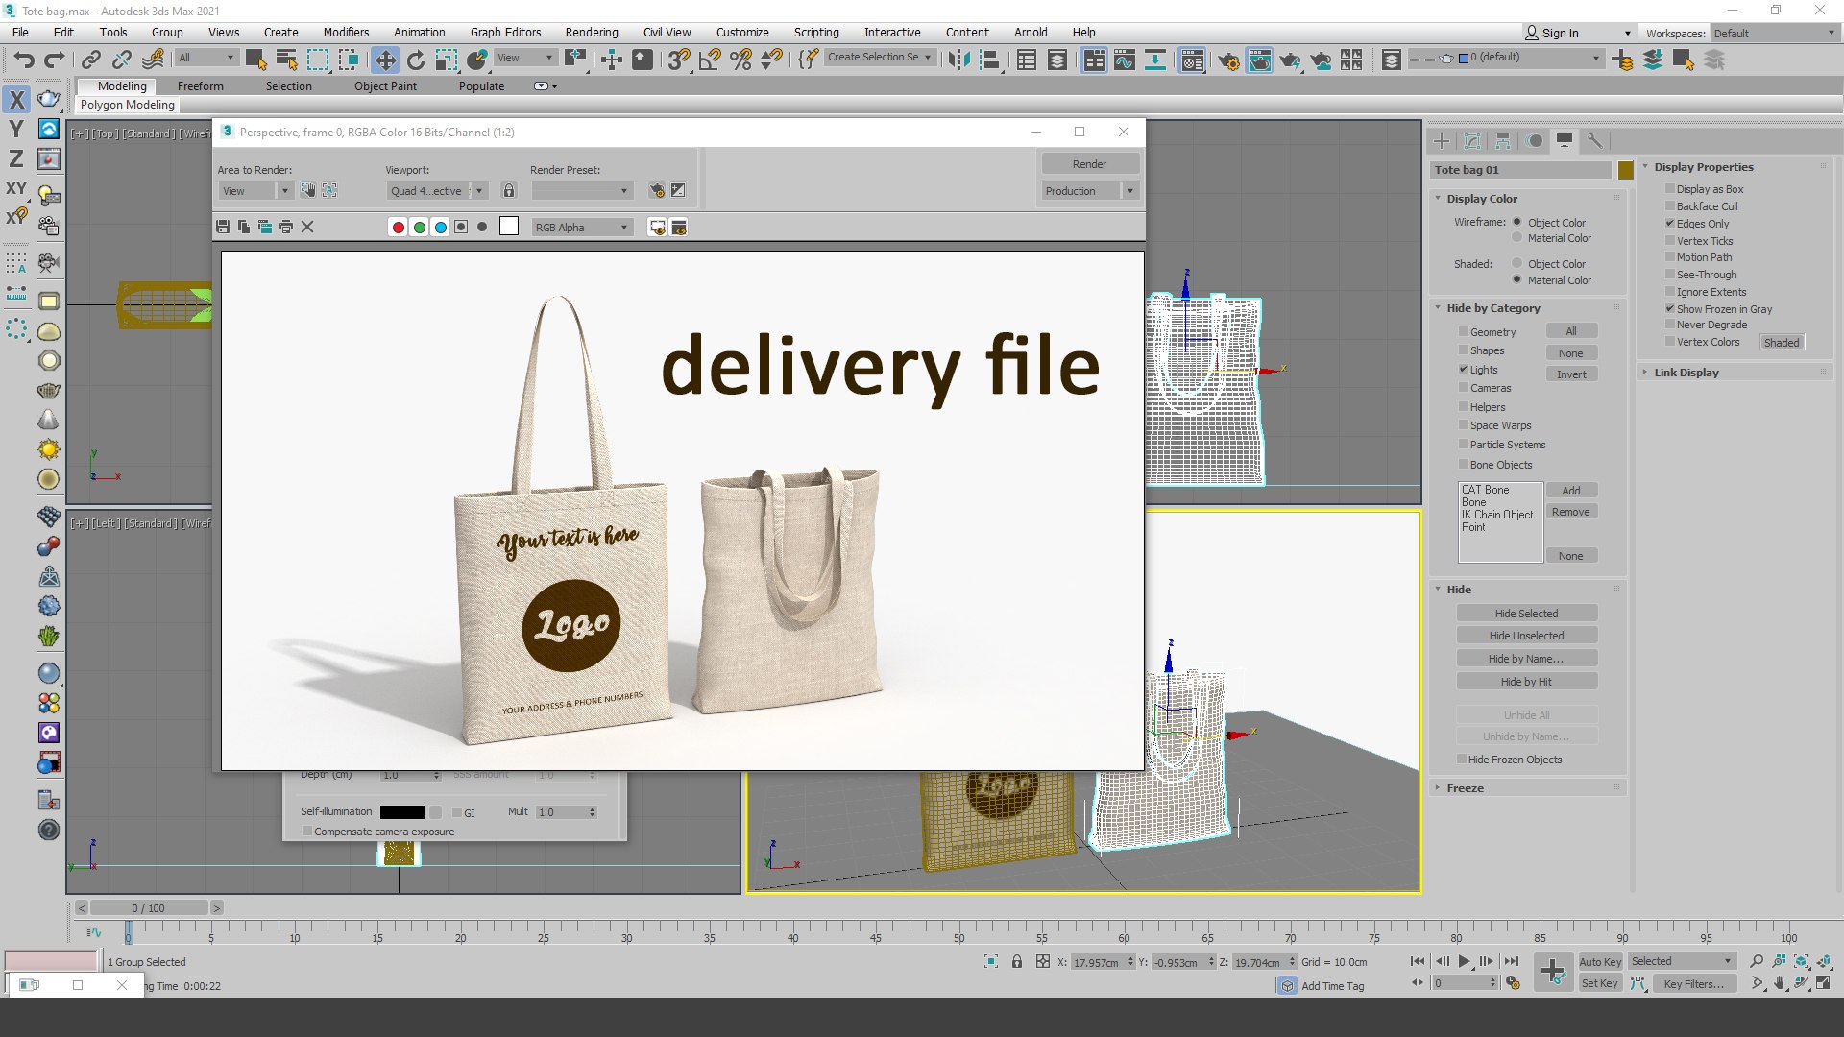Click the print image icon in render window
1844x1037 pixels.
(x=286, y=227)
